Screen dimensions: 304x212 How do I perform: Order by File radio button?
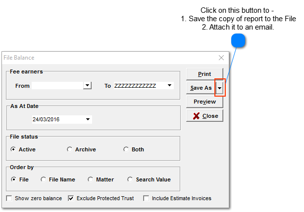[x=13, y=179]
